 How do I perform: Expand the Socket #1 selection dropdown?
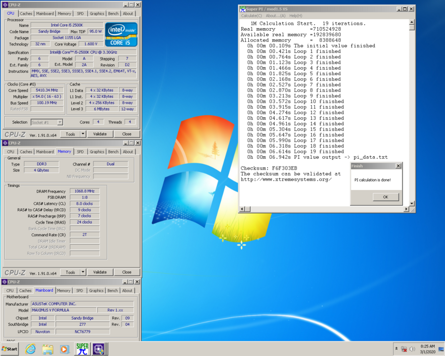coord(60,122)
